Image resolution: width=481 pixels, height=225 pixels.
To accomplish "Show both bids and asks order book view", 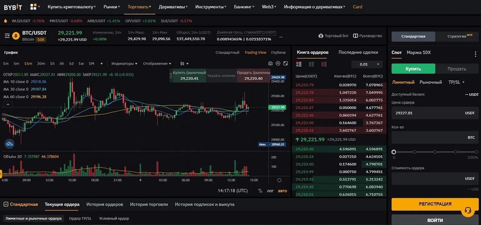I will click(299, 64).
